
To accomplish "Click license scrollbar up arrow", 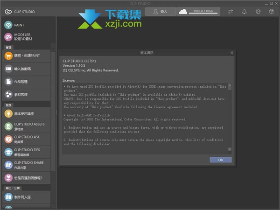I will tap(230, 85).
